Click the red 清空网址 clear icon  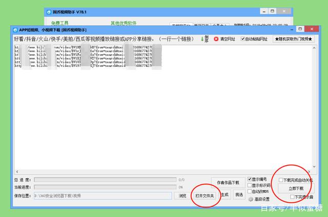pyautogui.click(x=216, y=39)
